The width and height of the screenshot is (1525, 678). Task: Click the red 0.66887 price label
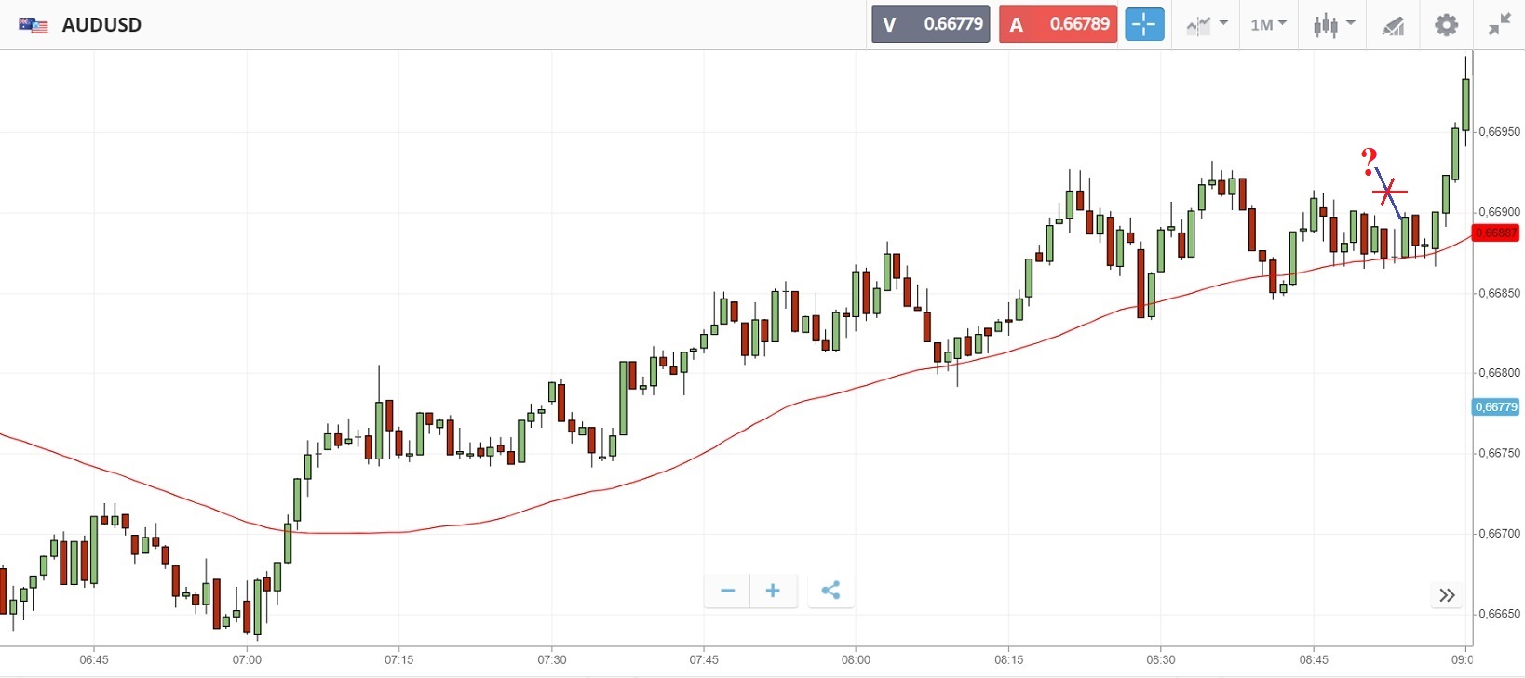click(1495, 233)
